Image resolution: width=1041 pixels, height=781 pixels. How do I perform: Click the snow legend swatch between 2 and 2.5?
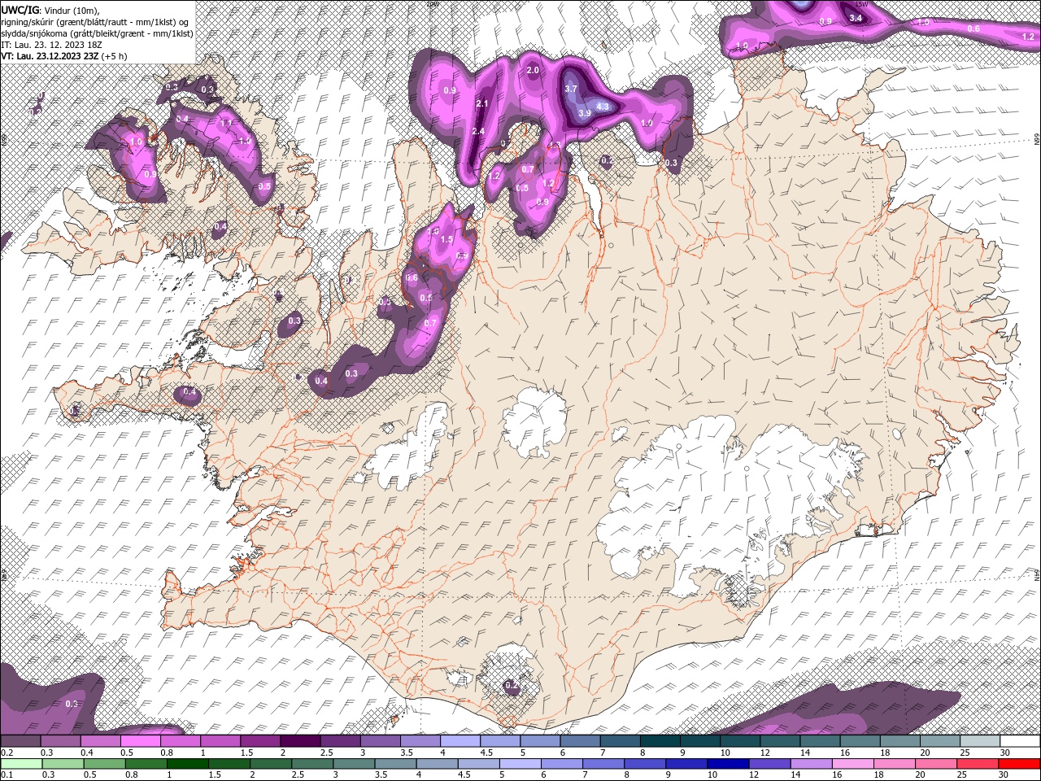click(300, 741)
